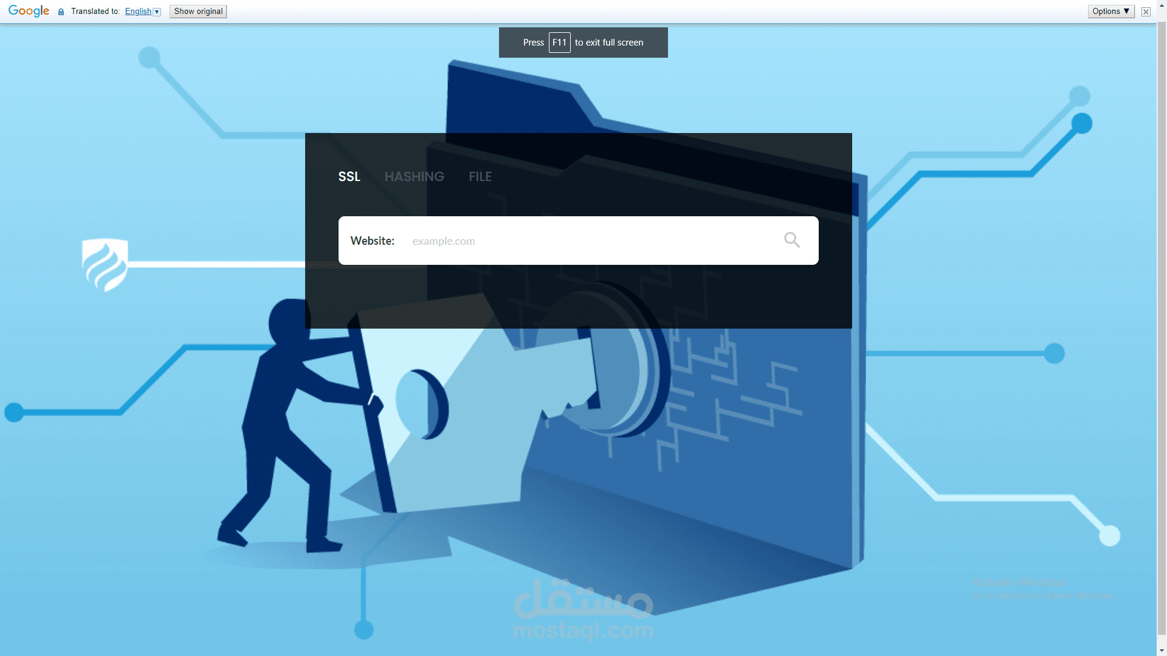Open the Options dropdown

coord(1110,11)
